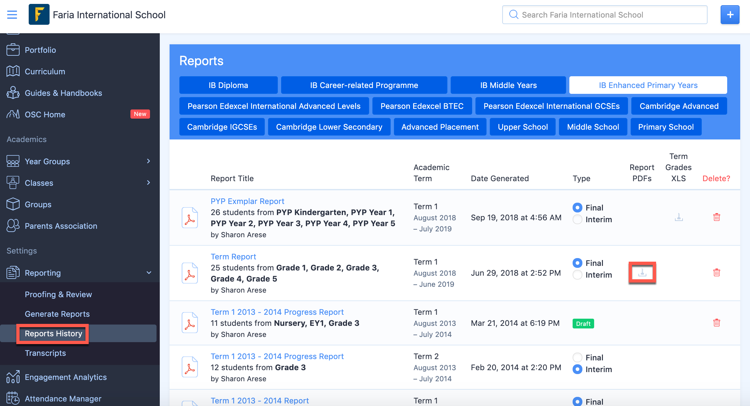The width and height of the screenshot is (750, 406).
Task: Open Transcripts page
Action: [45, 353]
